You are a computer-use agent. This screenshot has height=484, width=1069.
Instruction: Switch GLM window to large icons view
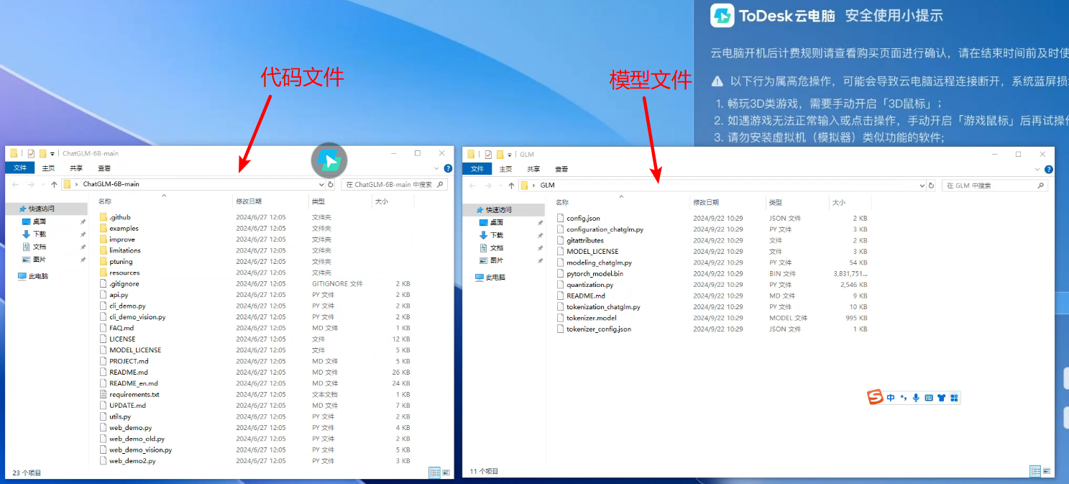click(x=1047, y=472)
